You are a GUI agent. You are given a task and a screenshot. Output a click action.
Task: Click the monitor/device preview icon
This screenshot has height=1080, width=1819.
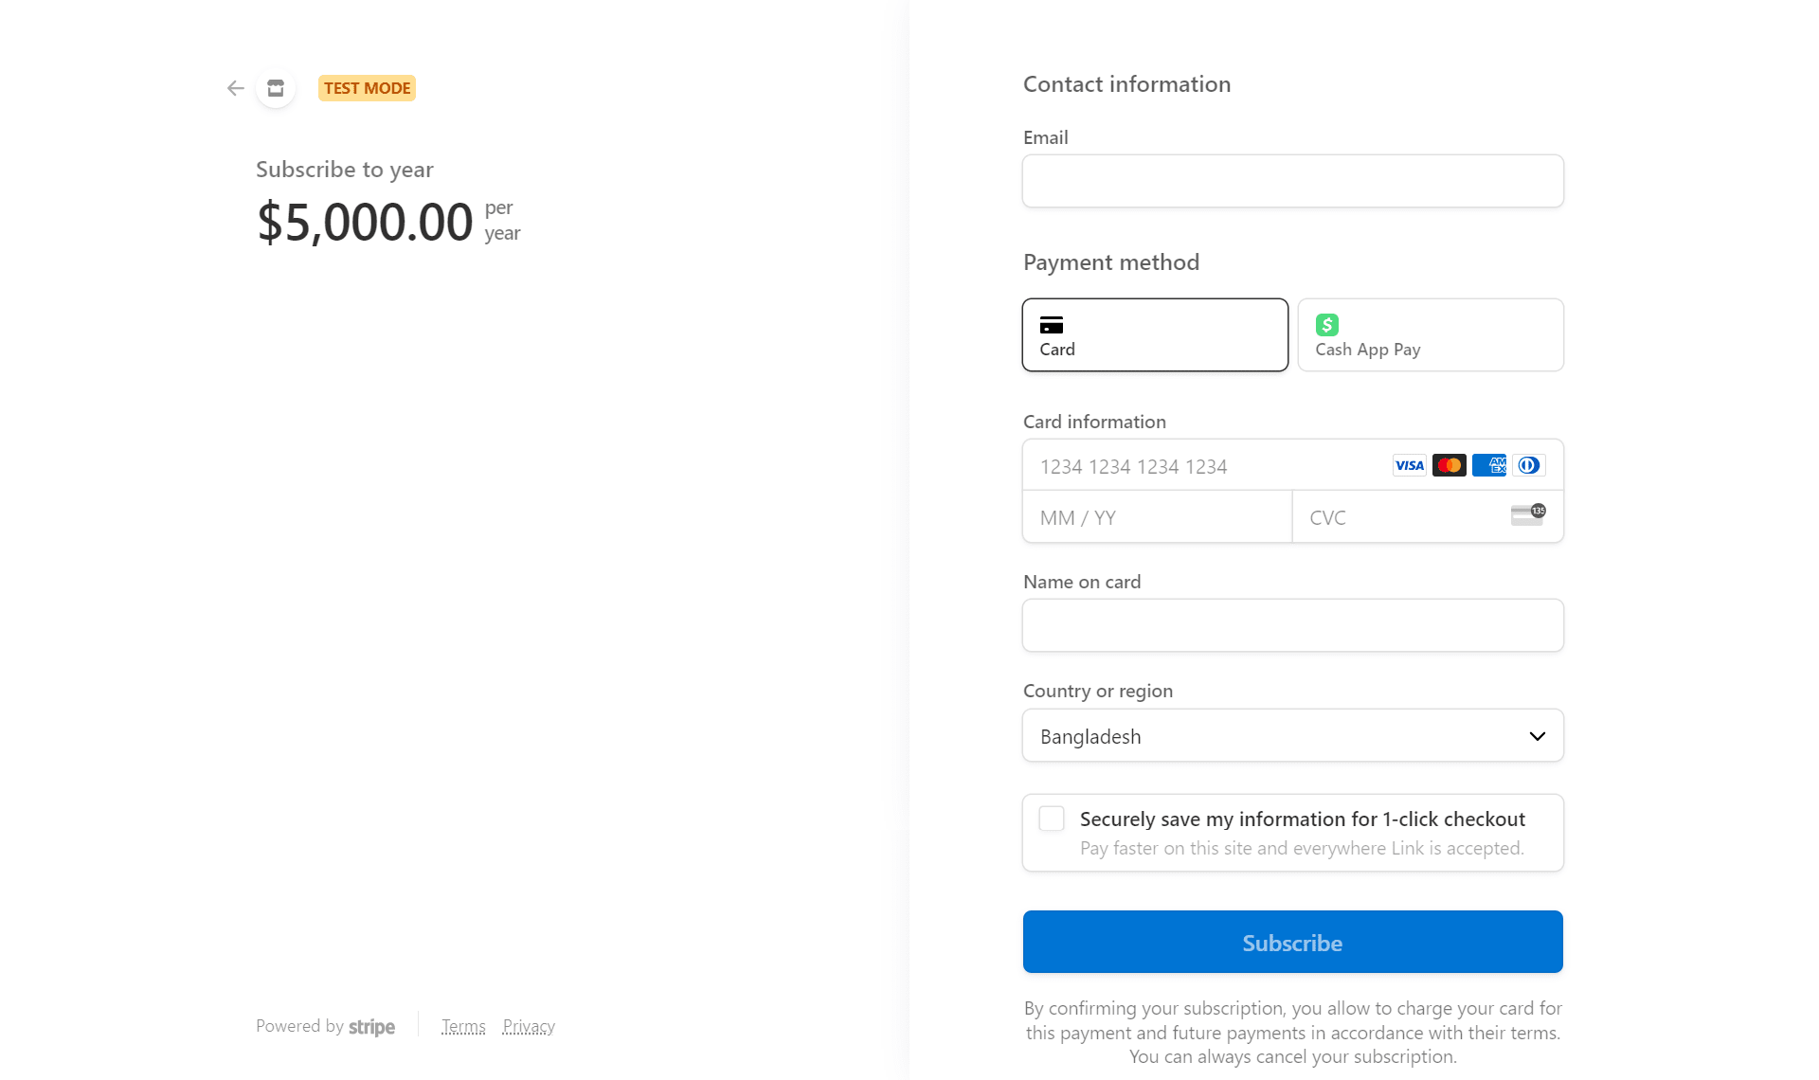275,87
